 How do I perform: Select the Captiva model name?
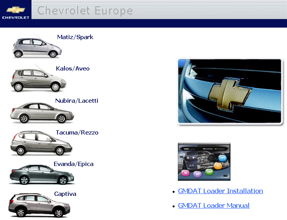[x=65, y=194]
